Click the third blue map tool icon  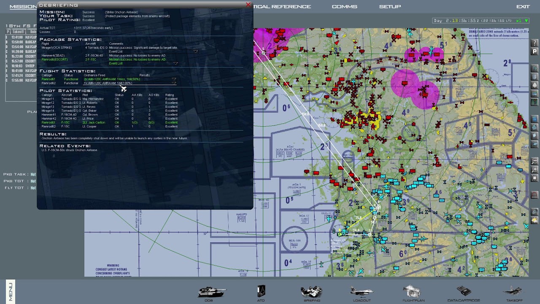point(535,136)
